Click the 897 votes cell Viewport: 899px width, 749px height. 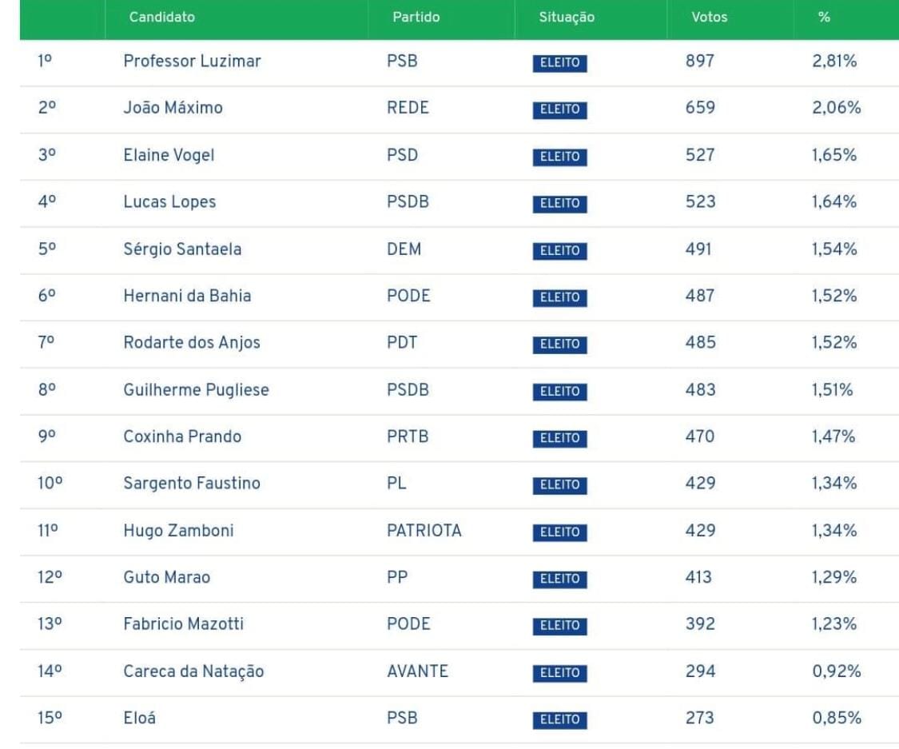pyautogui.click(x=700, y=61)
